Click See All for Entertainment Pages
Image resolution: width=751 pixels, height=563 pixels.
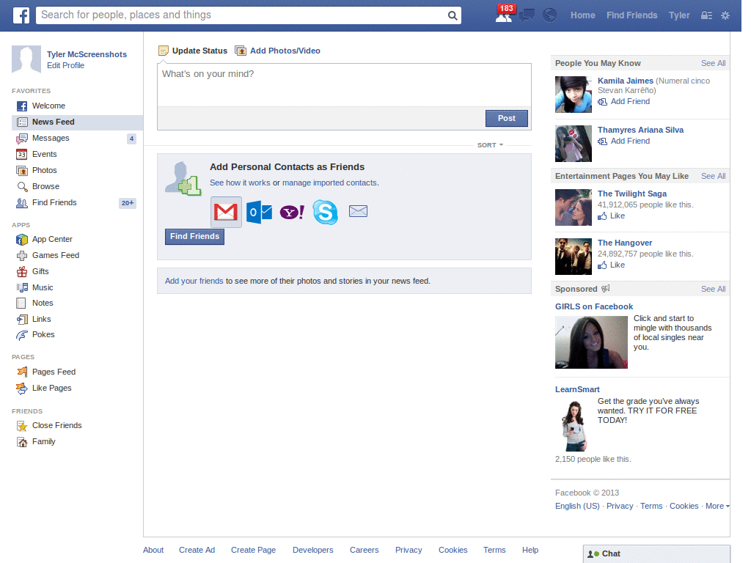713,176
